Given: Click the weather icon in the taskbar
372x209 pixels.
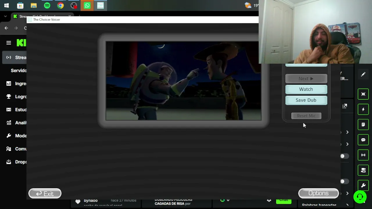Looking at the screenshot, I should [x=248, y=6].
